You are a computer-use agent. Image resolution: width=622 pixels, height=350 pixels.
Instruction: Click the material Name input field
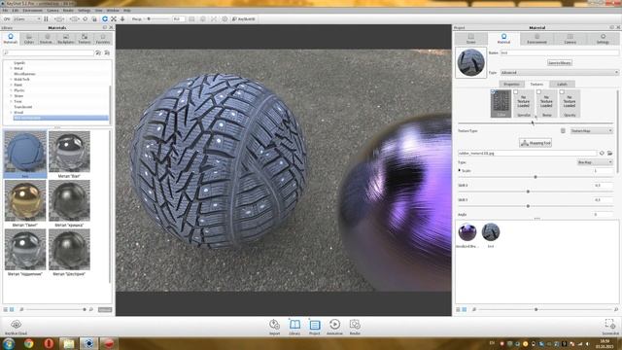pos(560,52)
